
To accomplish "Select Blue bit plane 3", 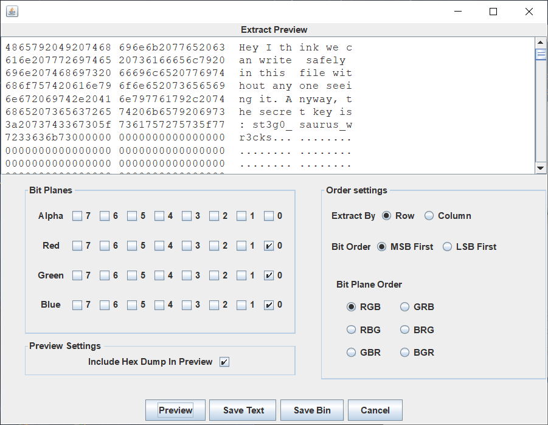I will [x=187, y=305].
